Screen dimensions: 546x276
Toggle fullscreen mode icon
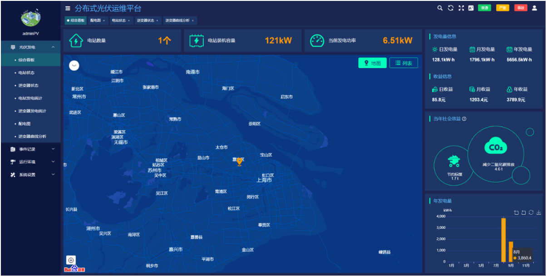[461, 8]
